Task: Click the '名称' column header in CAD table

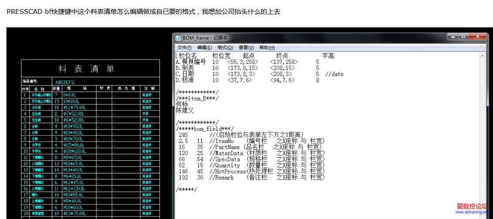Action: pyautogui.click(x=40, y=89)
